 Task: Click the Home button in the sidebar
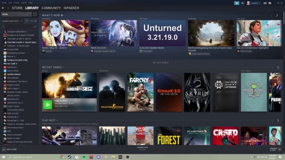pos(16,14)
